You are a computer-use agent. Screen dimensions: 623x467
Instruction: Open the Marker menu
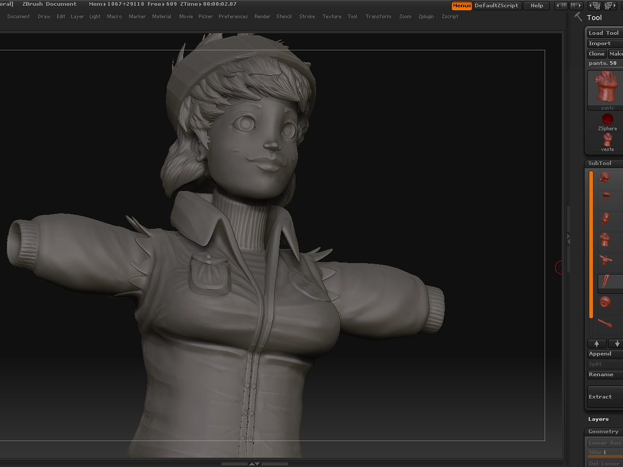point(138,17)
